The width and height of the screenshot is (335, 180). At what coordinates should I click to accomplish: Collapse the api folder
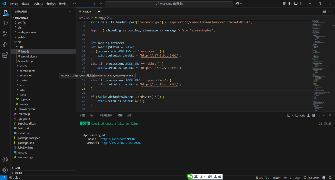(21, 47)
